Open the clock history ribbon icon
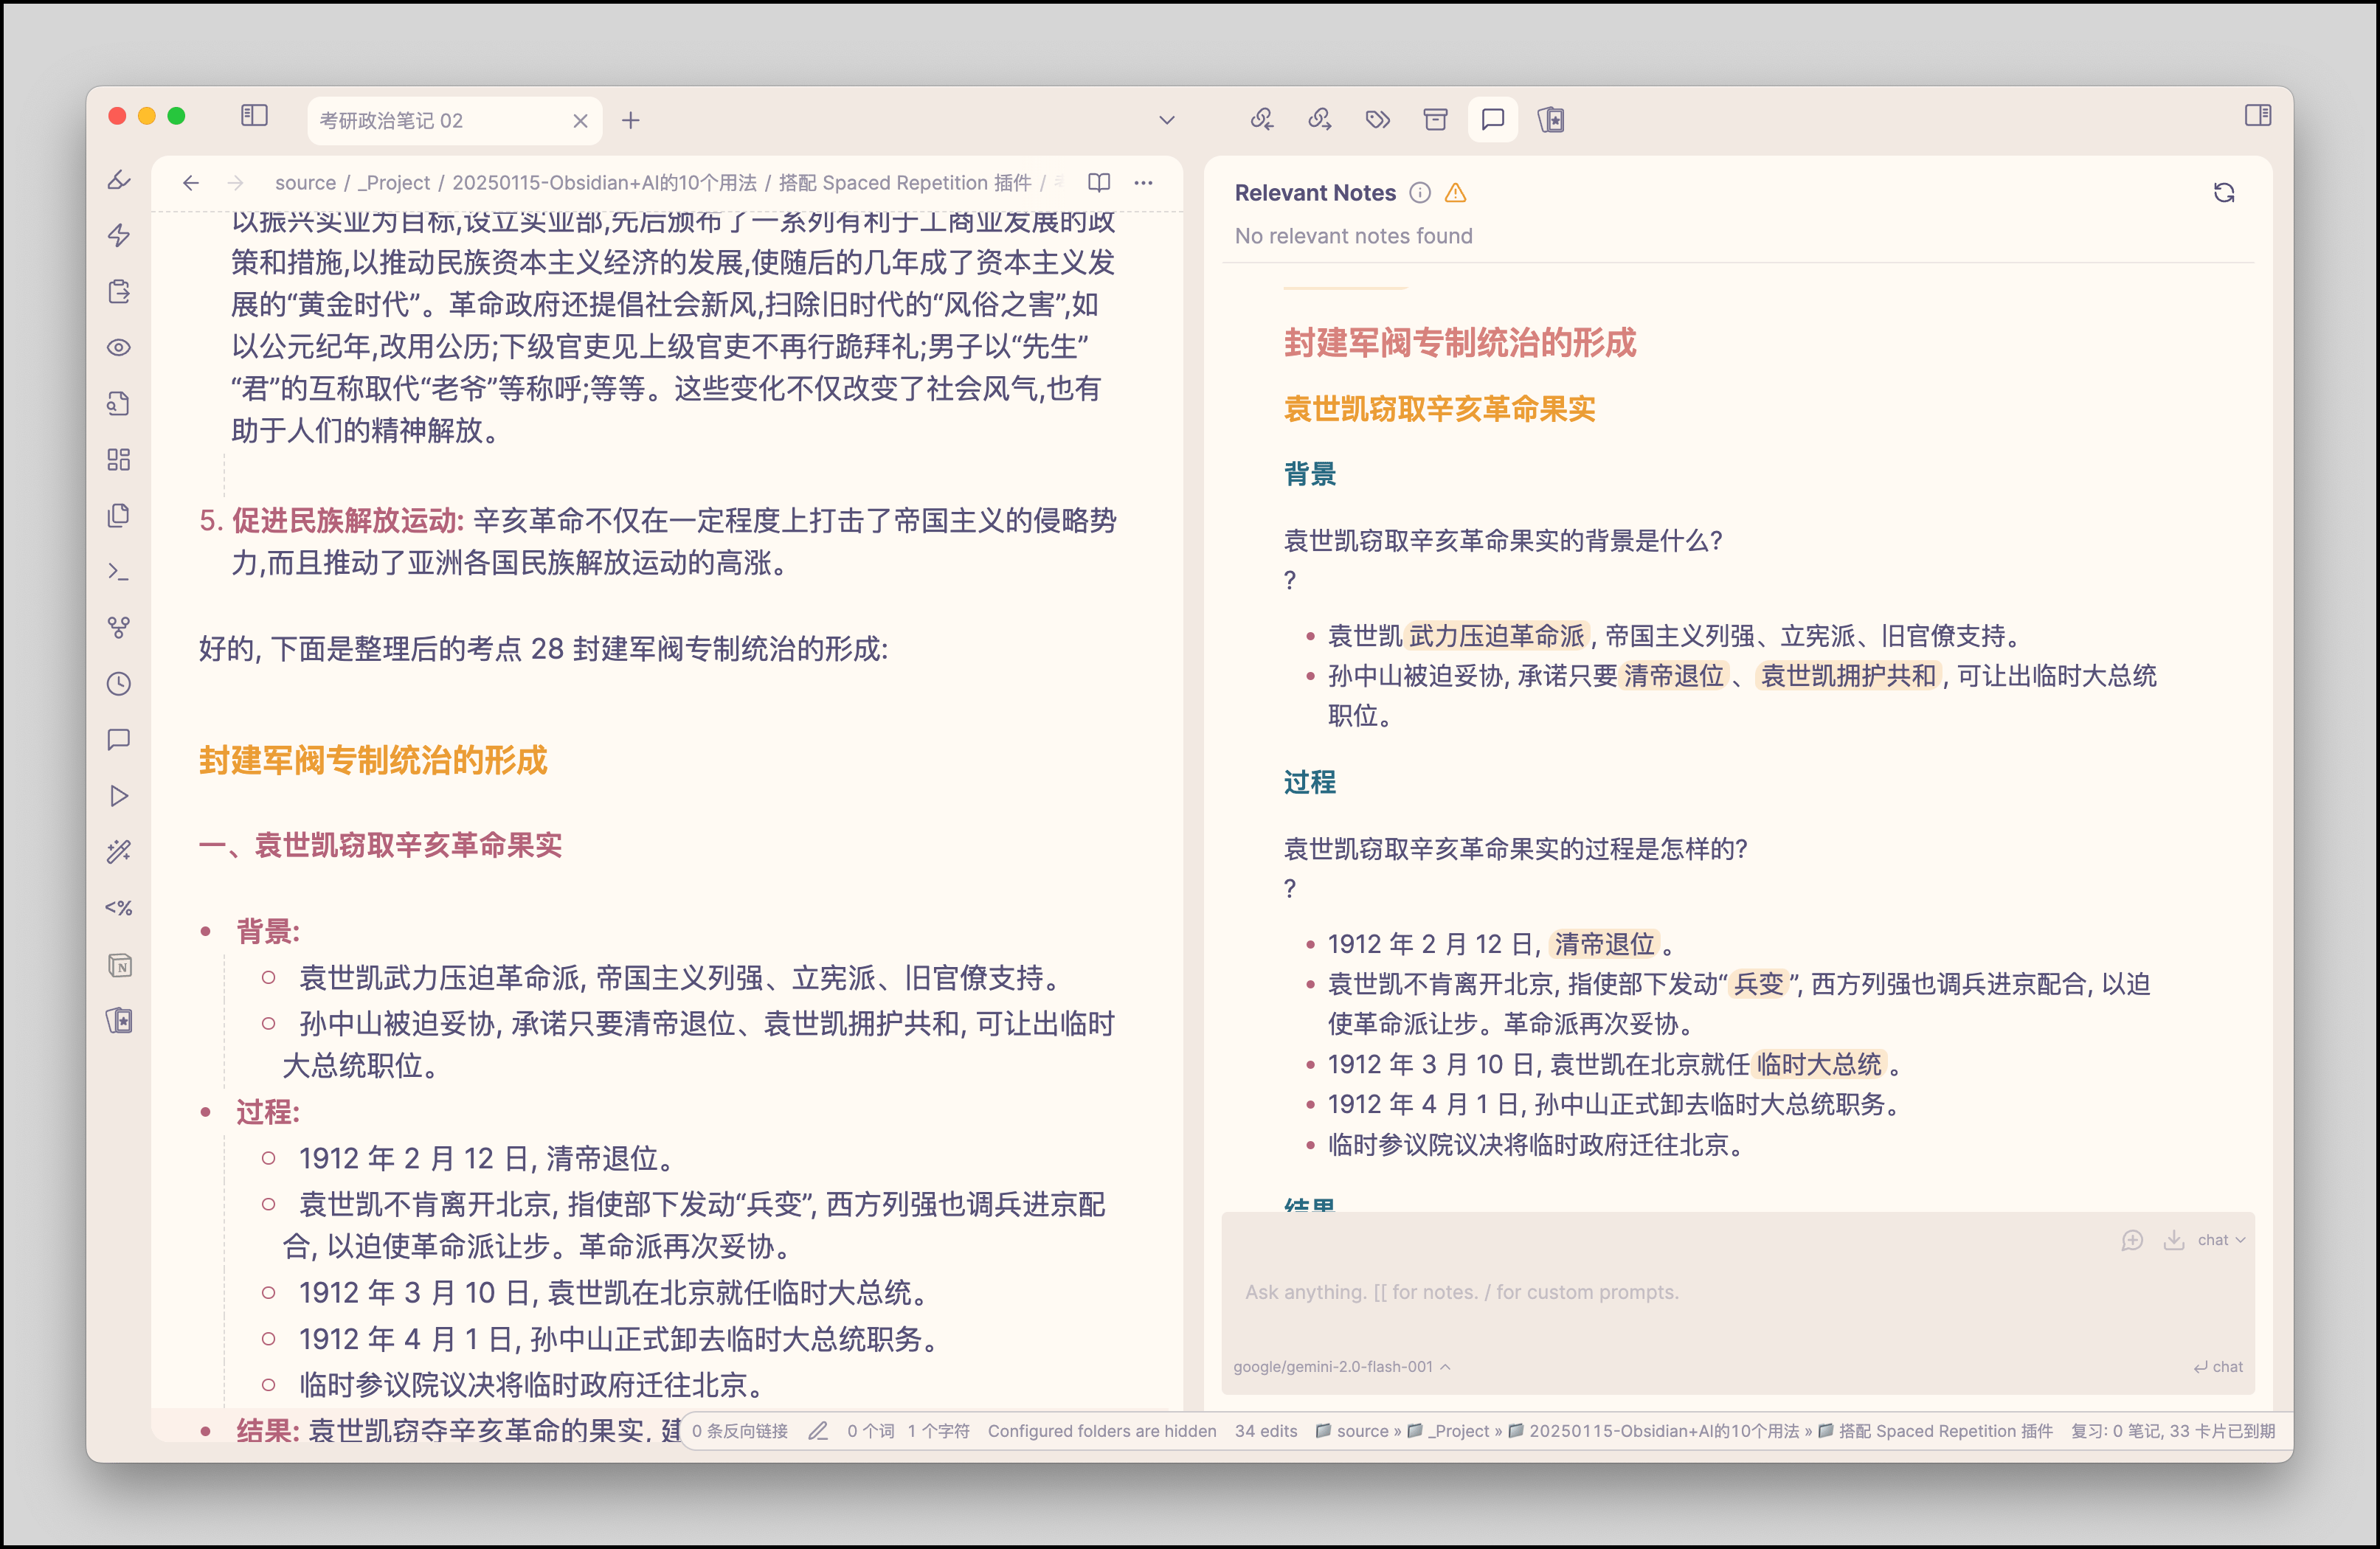 tap(119, 684)
